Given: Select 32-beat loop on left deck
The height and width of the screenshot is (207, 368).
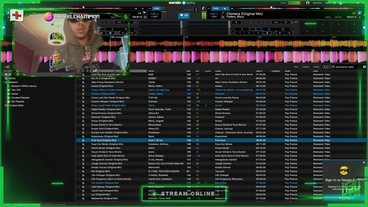Looking at the screenshot, I should tap(110, 33).
